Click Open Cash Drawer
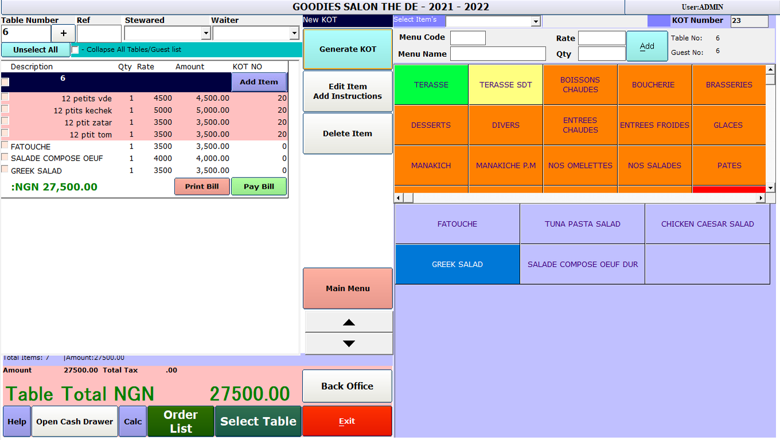The width and height of the screenshot is (780, 440). click(x=75, y=421)
